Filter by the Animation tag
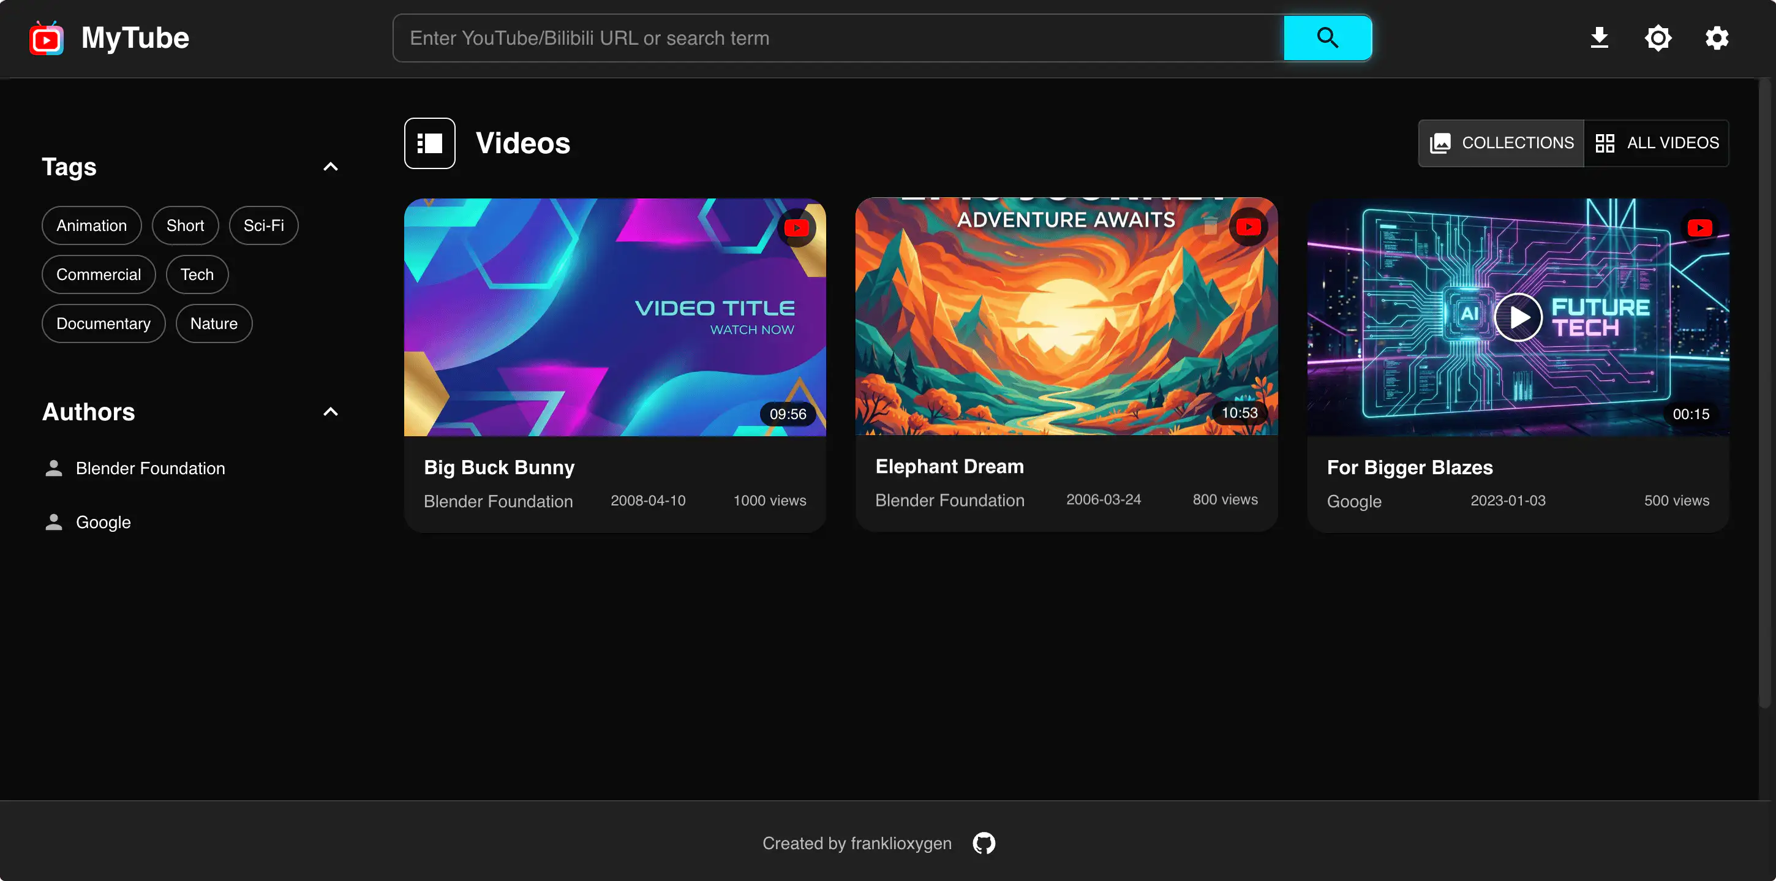The width and height of the screenshot is (1776, 881). pyautogui.click(x=91, y=225)
